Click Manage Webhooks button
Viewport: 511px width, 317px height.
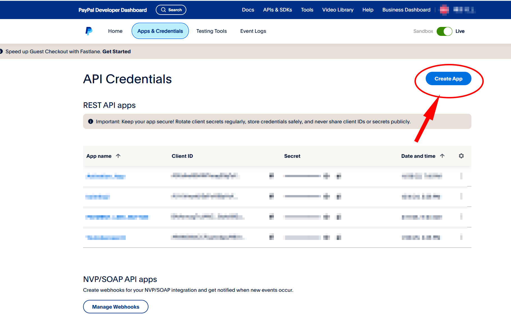(x=116, y=307)
